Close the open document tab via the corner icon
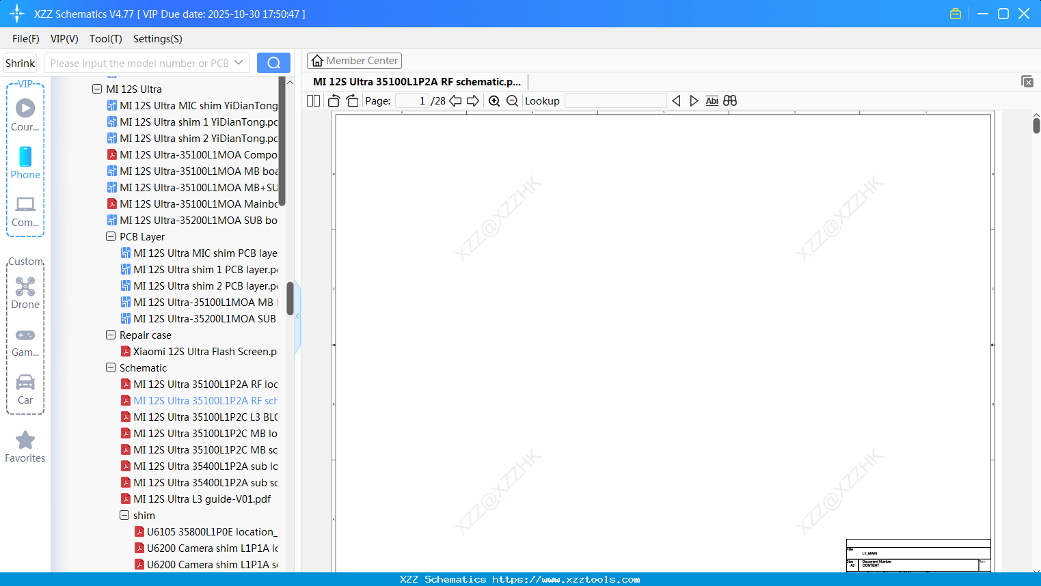This screenshot has width=1041, height=586. point(1027,82)
